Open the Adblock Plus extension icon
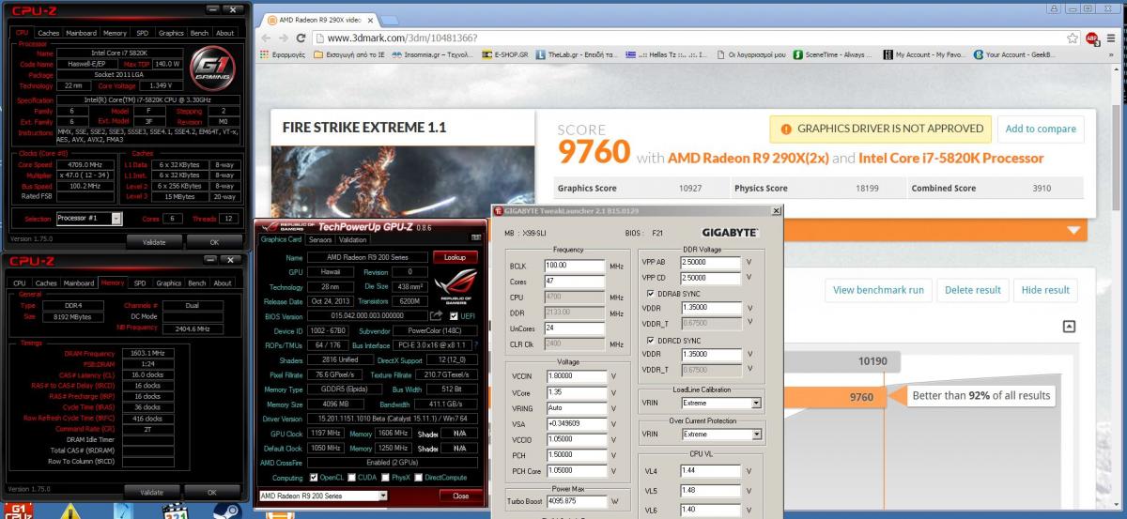Image resolution: width=1127 pixels, height=519 pixels. (x=1092, y=38)
